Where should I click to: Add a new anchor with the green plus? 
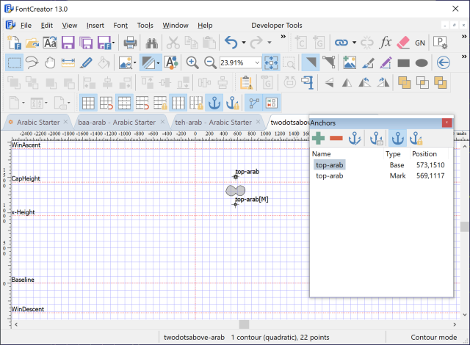pos(318,138)
